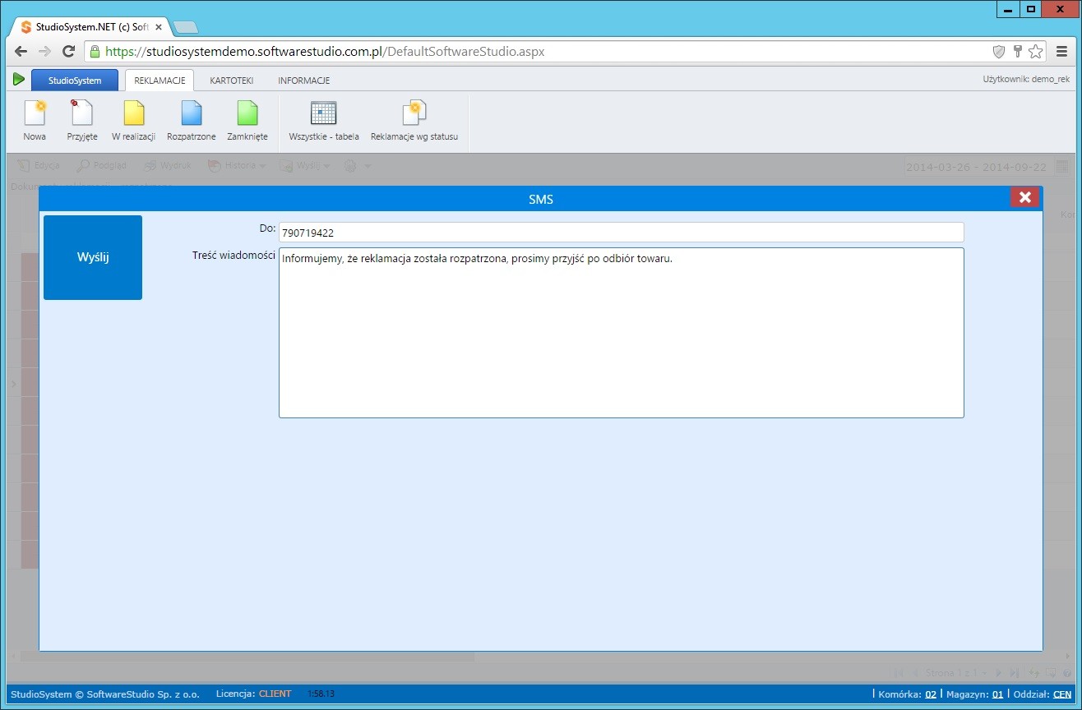Viewport: 1082px width, 710px height.
Task: Click the green play arrow icon
Action: tap(18, 80)
